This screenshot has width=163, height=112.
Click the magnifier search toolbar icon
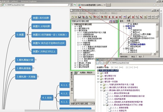click(x=137, y=17)
